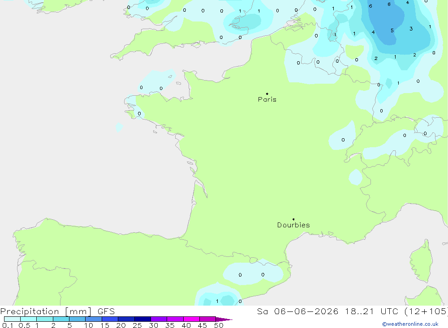Viewport: 448px width, 328px height.
Task: Pick the 20–25 mm legend swatch
Action: click(x=126, y=319)
